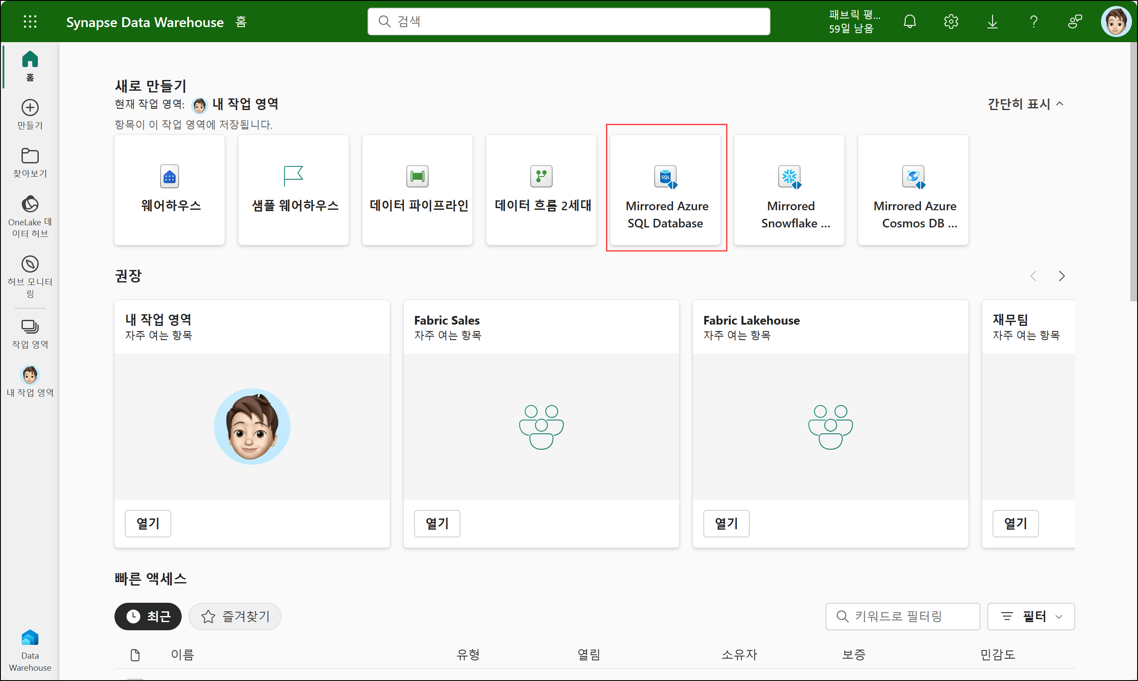Open the settings gear icon

tap(950, 21)
